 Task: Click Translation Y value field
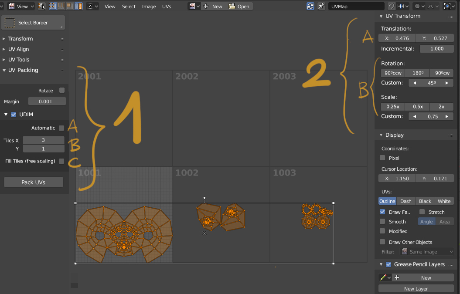click(435, 38)
